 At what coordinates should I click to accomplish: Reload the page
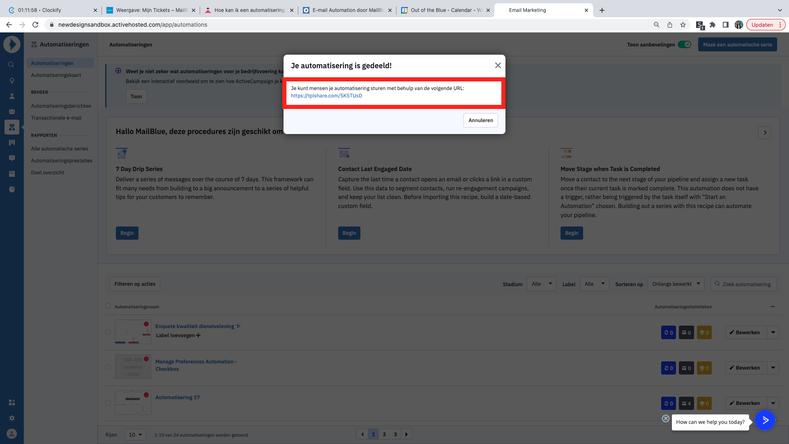point(35,25)
